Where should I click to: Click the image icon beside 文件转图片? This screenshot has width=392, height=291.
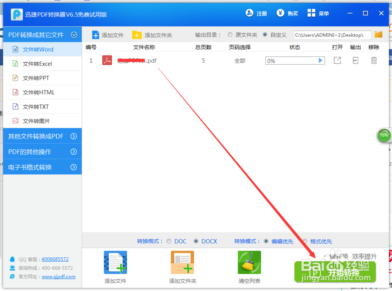pos(16,121)
